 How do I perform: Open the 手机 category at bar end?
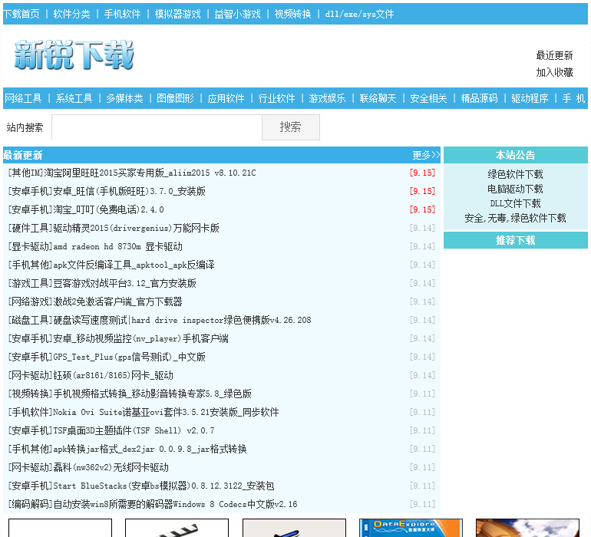(573, 99)
